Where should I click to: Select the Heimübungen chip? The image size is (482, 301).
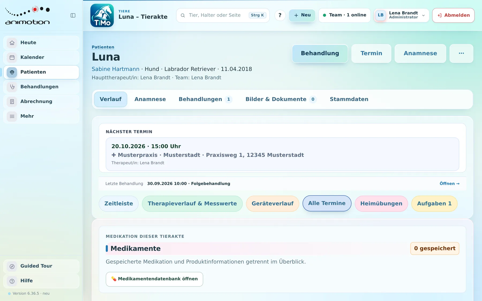(381, 204)
